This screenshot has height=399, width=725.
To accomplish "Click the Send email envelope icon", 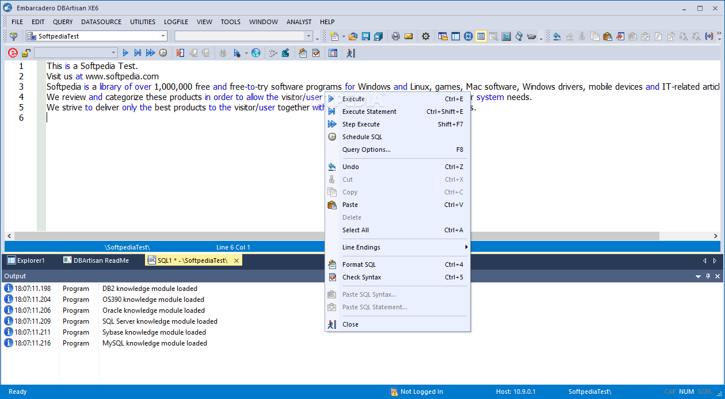I will [409, 36].
